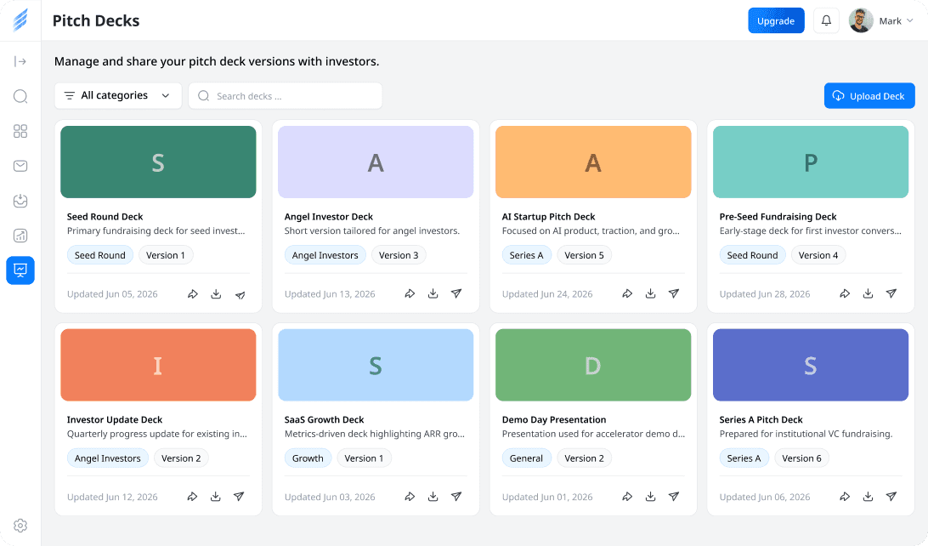Click the Upload Deck button
Viewport: 928px width, 546px height.
(869, 96)
